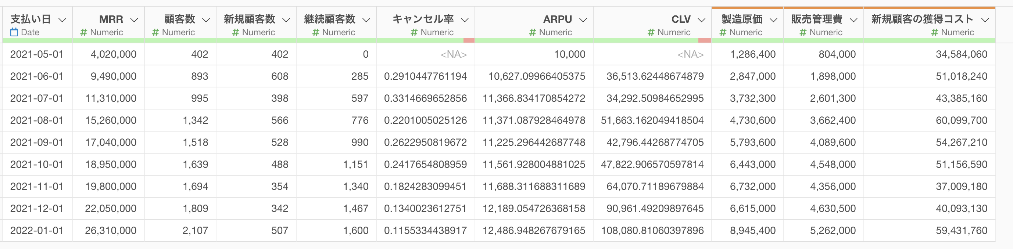Click cancel rate value 0.2910447761194
The width and height of the screenshot is (1013, 249).
coord(426,76)
